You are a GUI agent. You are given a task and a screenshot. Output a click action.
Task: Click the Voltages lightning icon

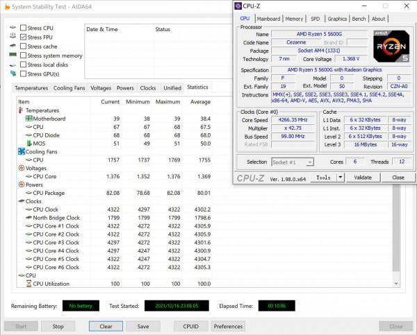20,168
